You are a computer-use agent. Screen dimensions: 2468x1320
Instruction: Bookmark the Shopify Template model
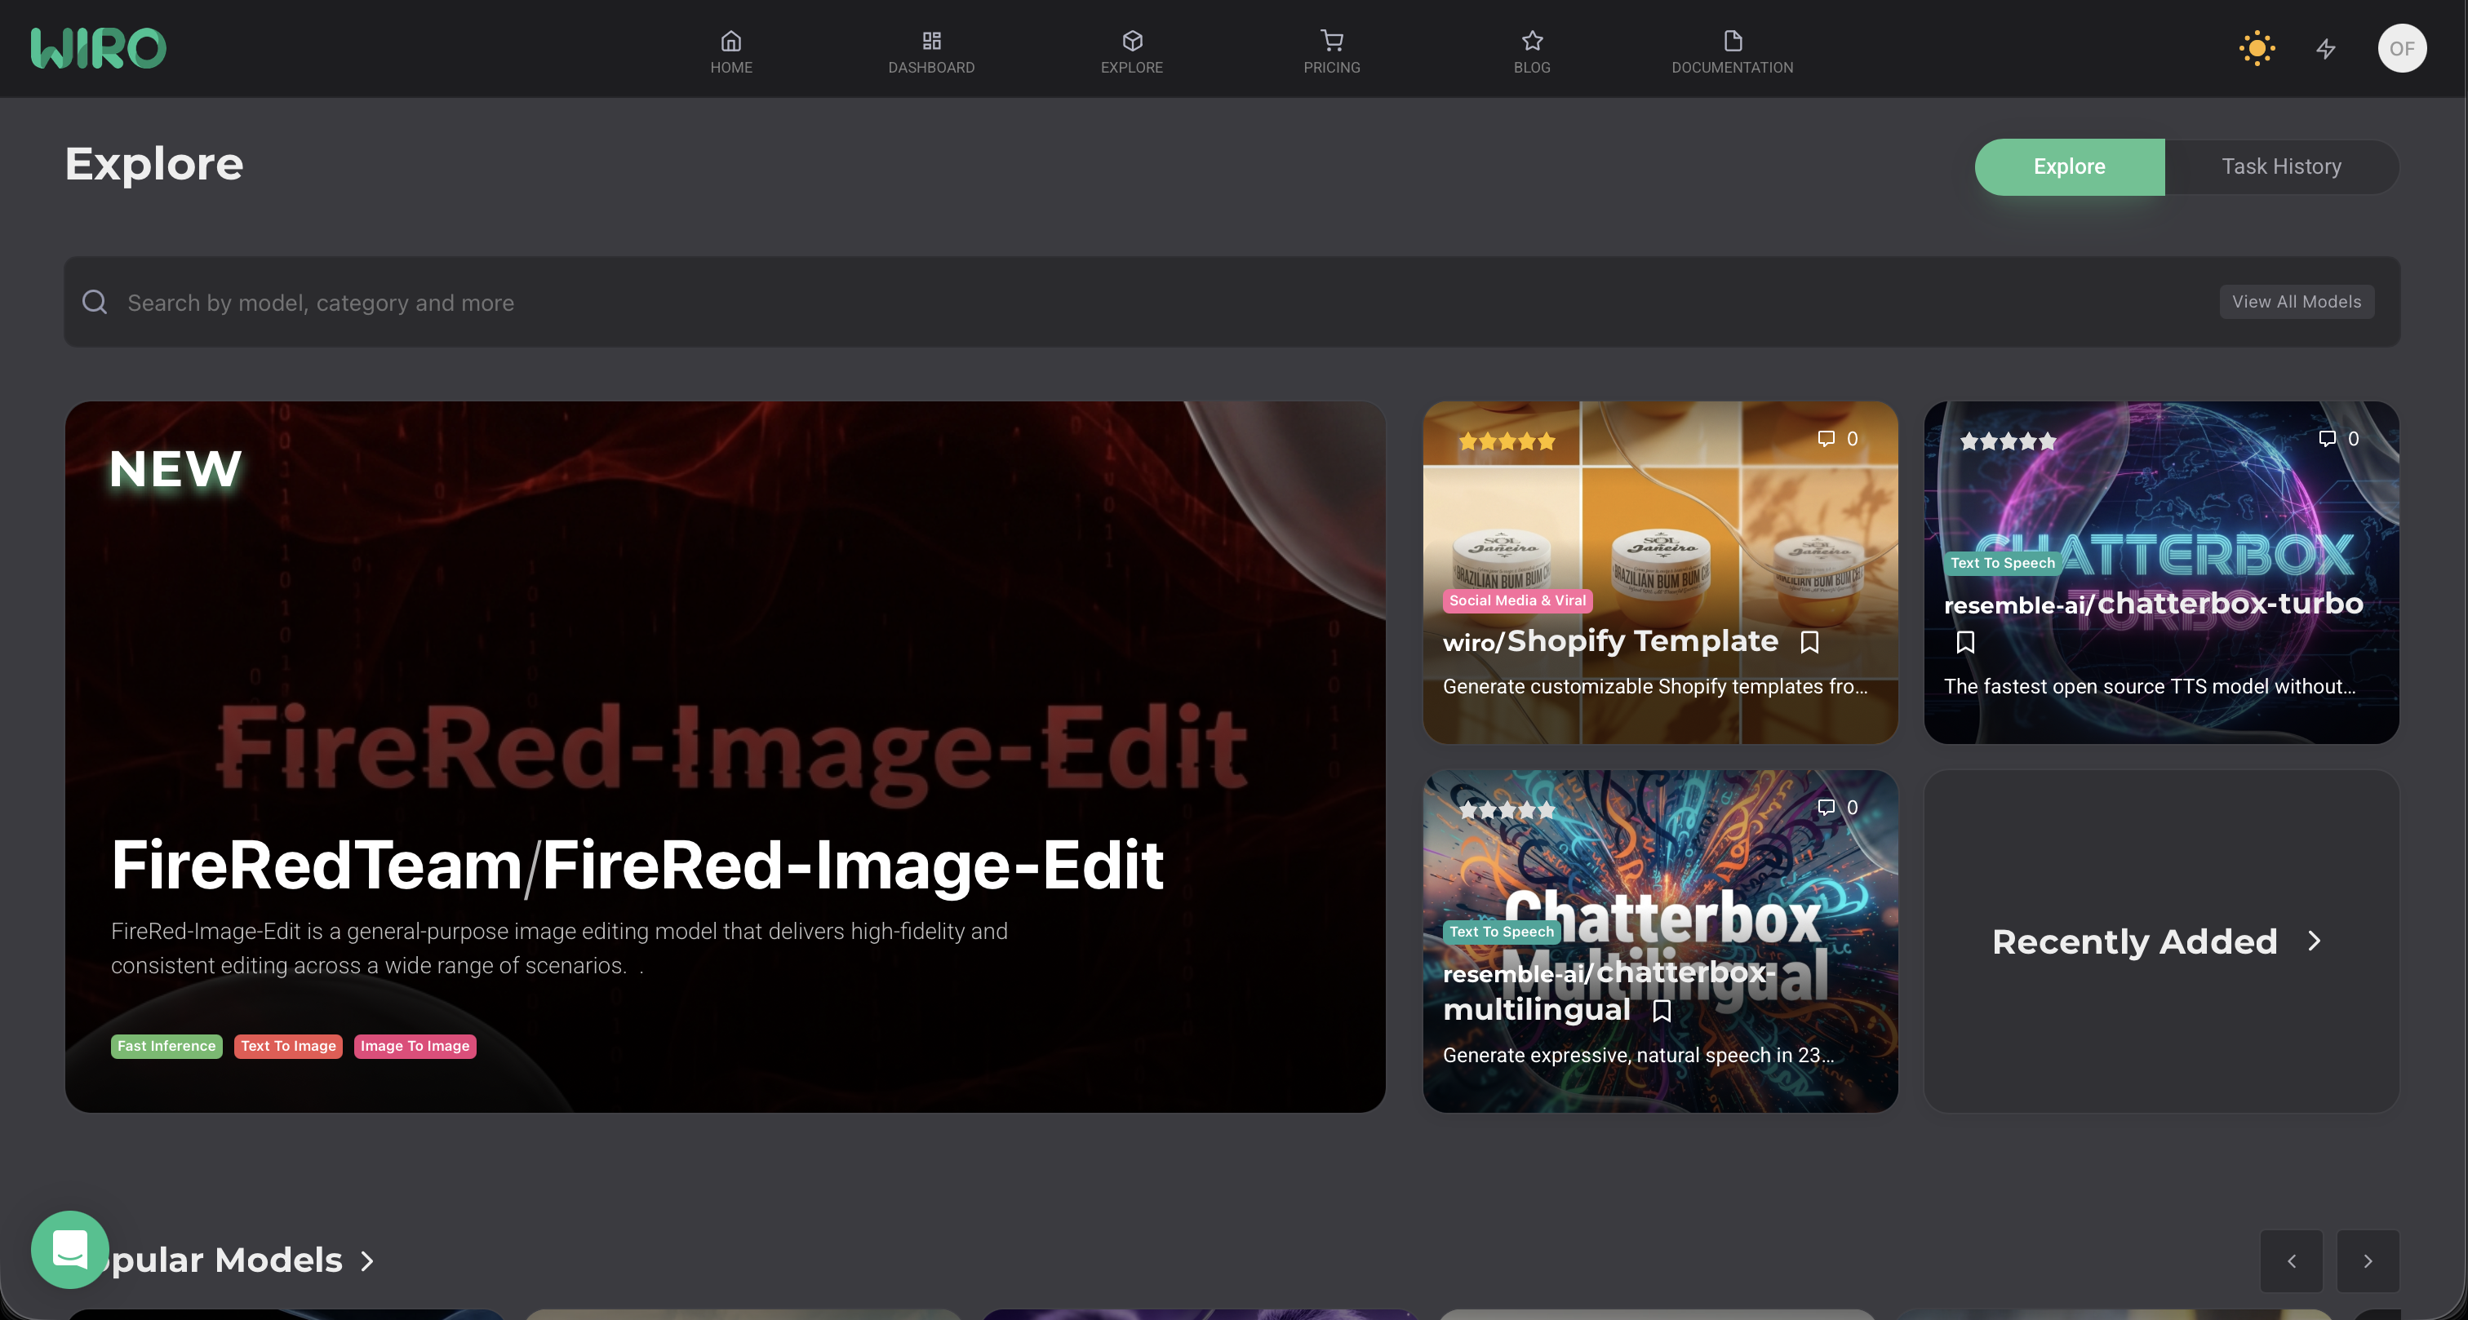[1809, 642]
